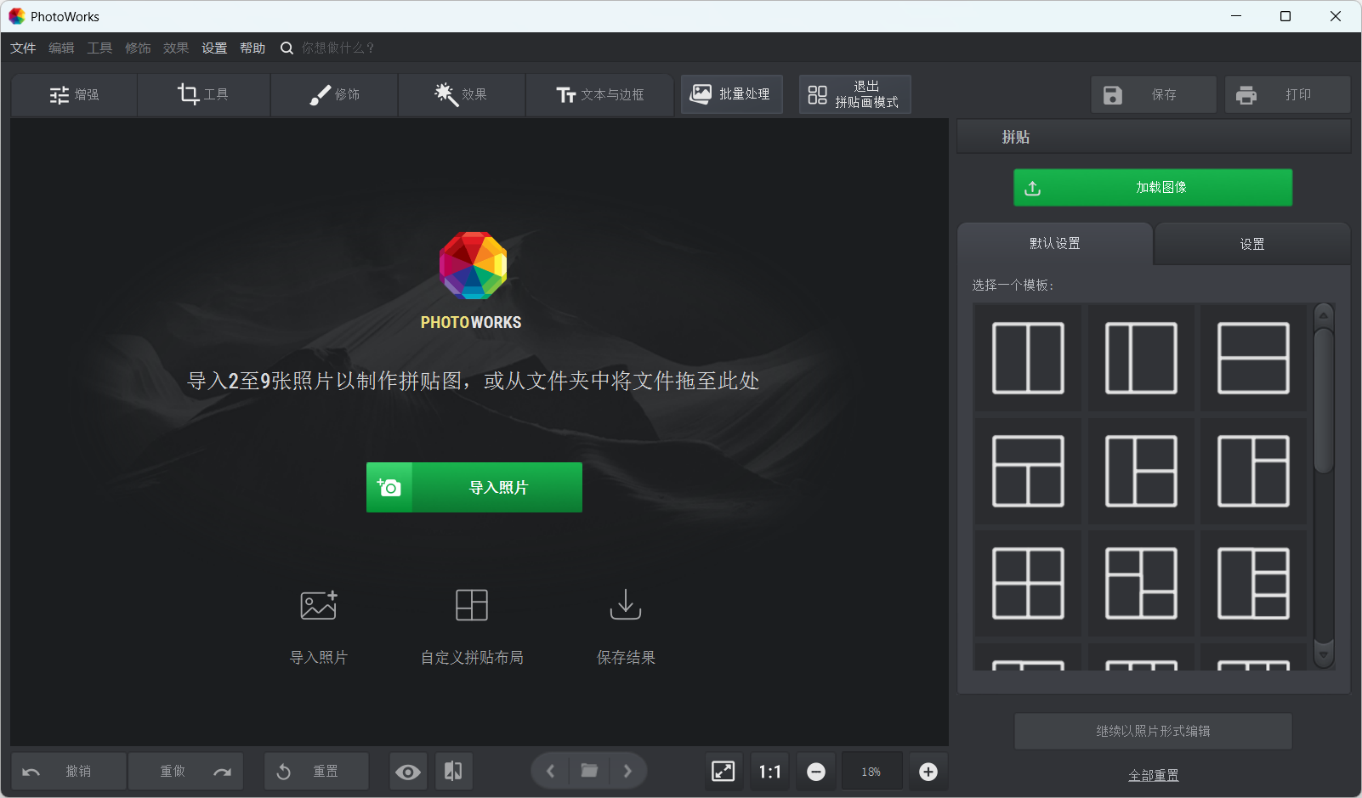Viewport: 1362px width, 798px height.
Task: Choose the two horizontal rows template
Action: [x=1254, y=358]
